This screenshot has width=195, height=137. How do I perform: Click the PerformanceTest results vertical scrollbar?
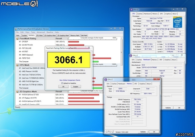coord(122,52)
